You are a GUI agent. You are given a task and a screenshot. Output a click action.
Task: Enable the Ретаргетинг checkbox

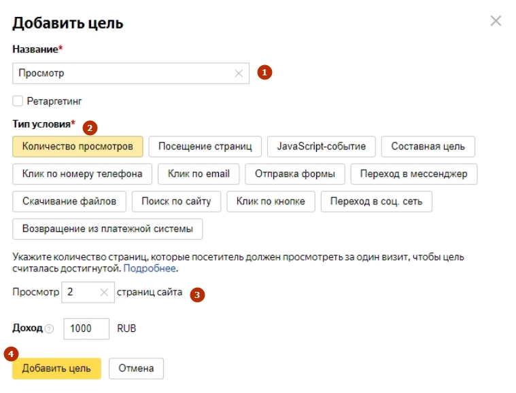(x=18, y=101)
